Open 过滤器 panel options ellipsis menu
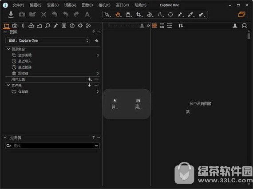The image size is (253, 189). tap(99, 138)
